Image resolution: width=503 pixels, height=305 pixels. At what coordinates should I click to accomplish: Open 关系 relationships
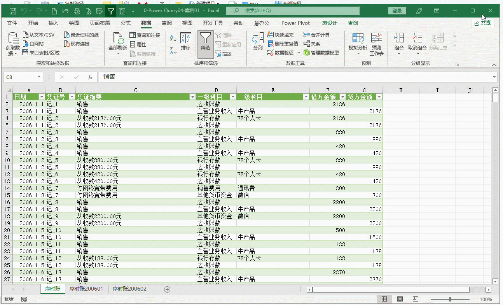point(312,44)
